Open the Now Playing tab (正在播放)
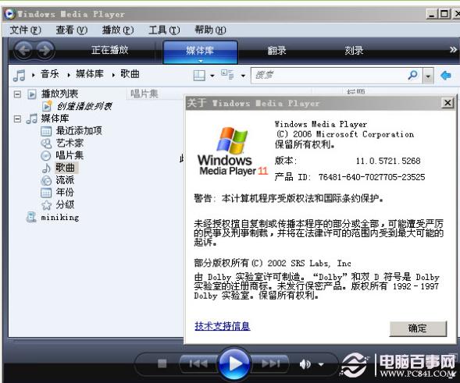Viewport: 460px width, 383px height. point(109,50)
